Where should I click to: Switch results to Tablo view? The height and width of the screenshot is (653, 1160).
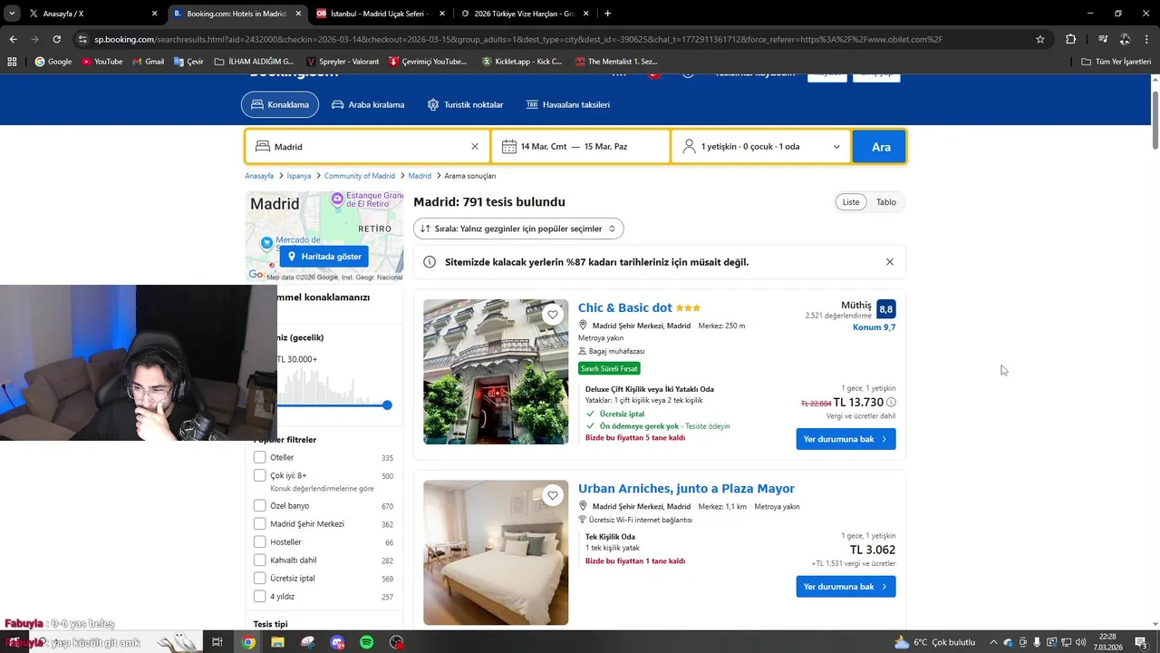pos(886,202)
